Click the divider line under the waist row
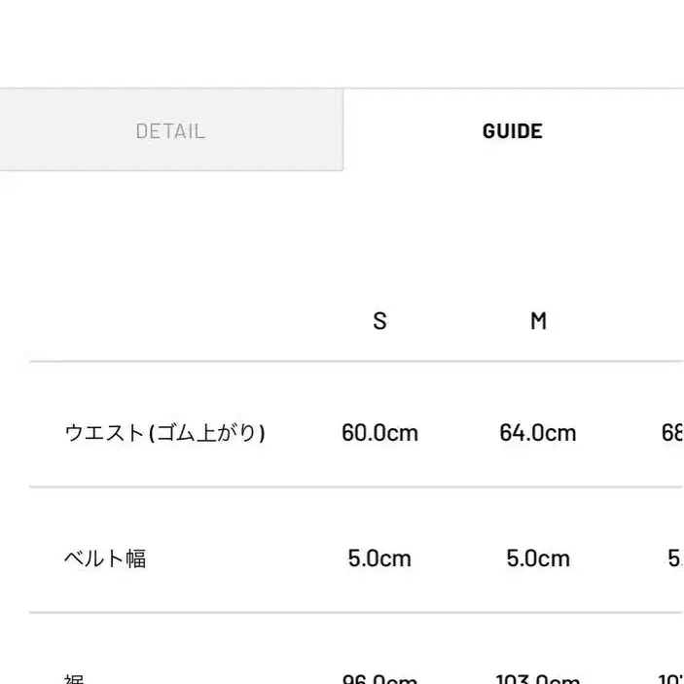Screen dimensions: 684x684 point(356,486)
